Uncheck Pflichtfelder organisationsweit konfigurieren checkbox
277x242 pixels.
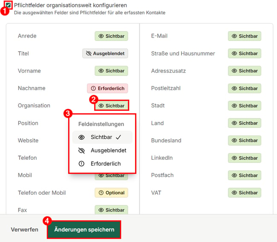tap(8, 5)
